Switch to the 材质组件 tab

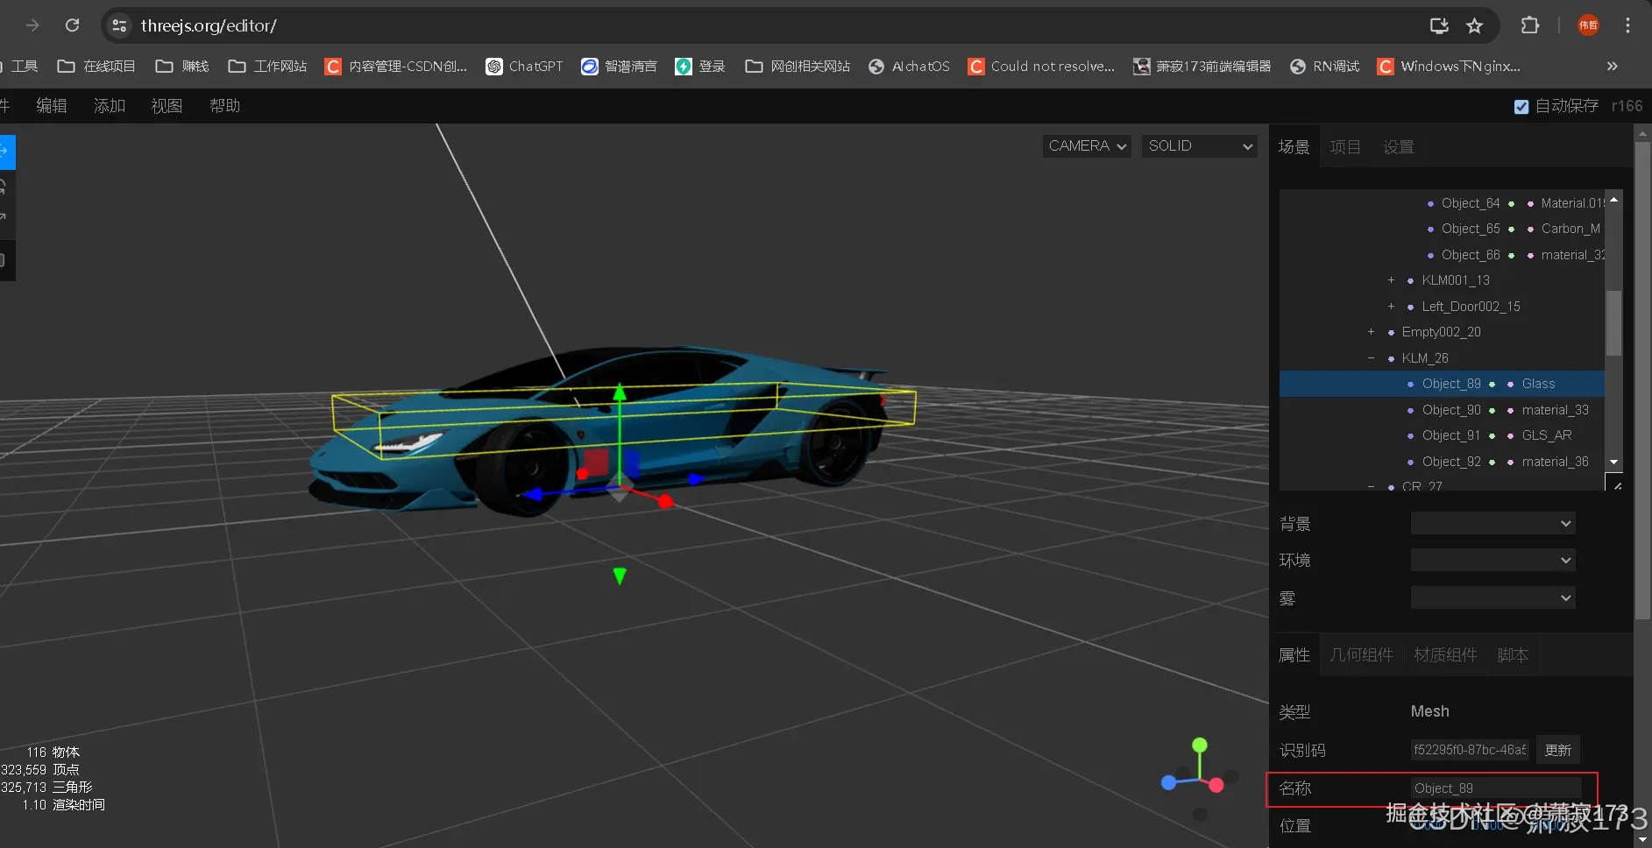coord(1445,655)
